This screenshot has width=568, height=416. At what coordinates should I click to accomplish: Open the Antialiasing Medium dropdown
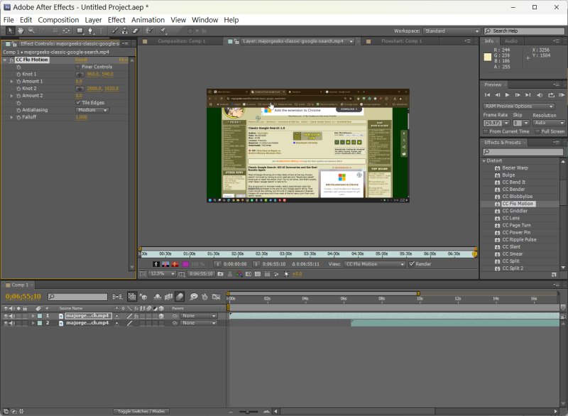coord(91,110)
